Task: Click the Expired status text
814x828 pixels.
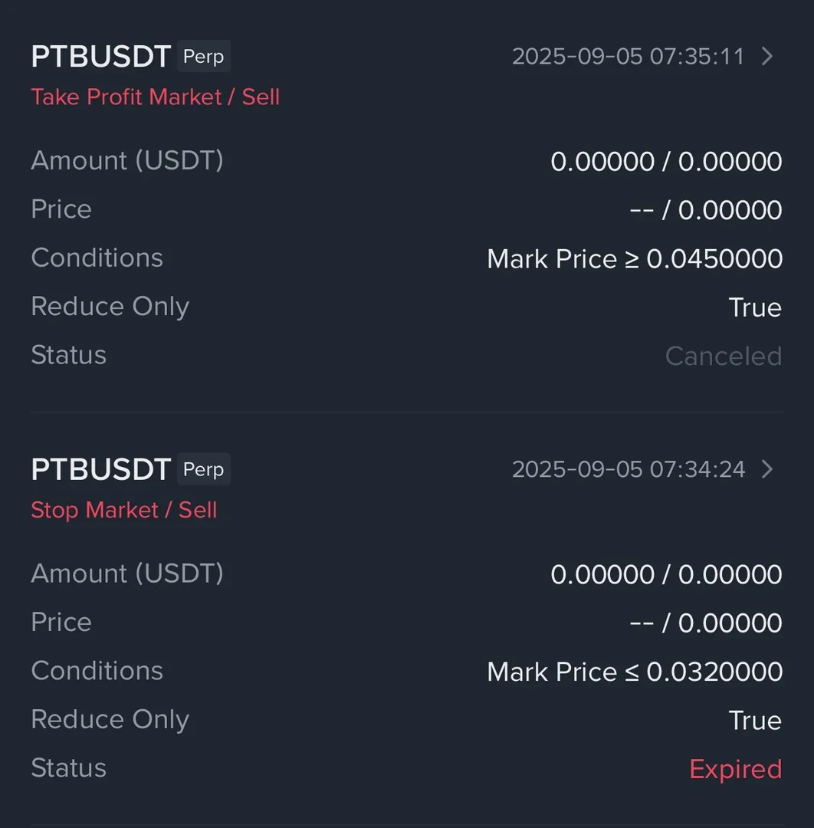Action: pos(735,769)
